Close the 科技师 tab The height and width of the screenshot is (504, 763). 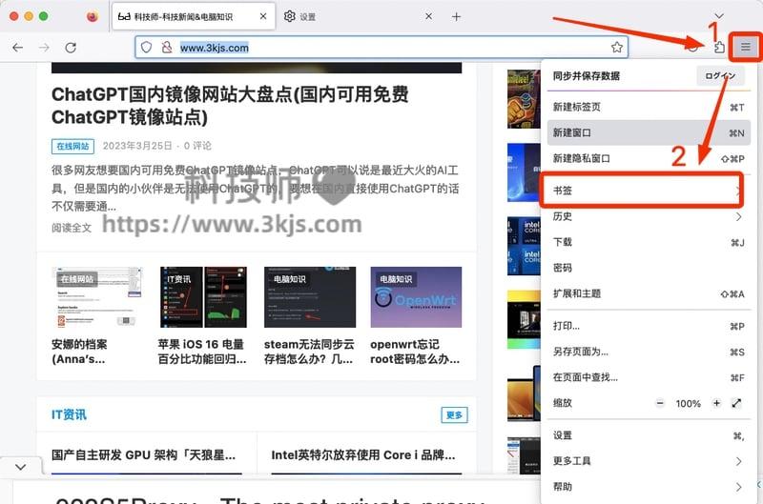(x=263, y=16)
